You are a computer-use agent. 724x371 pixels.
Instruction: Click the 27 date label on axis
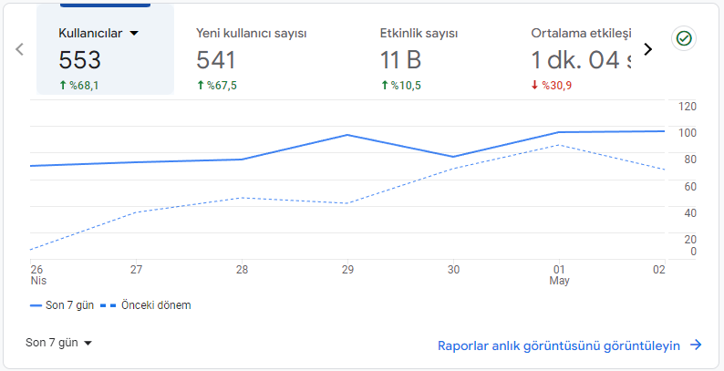[x=136, y=270]
